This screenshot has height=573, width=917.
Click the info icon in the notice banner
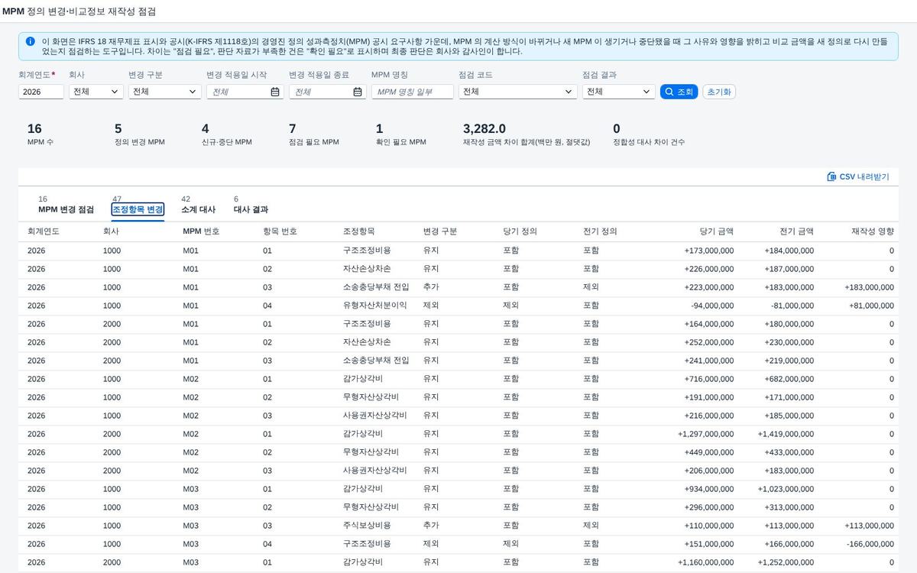tap(30, 41)
